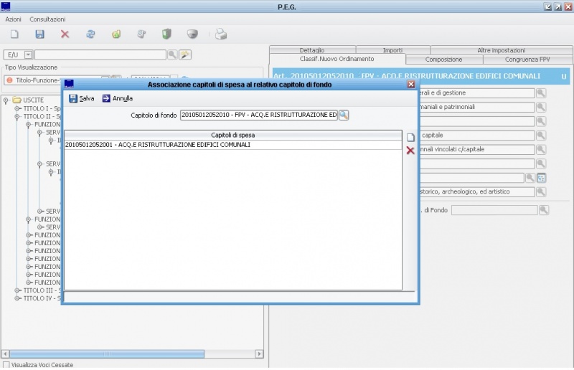The height and width of the screenshot is (370, 574).
Task: Click Annulla in the association dialog
Action: (x=118, y=98)
